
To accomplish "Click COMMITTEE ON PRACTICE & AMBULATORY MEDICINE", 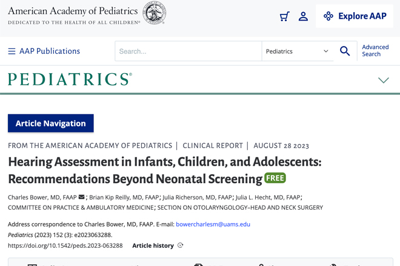I will click(81, 208).
